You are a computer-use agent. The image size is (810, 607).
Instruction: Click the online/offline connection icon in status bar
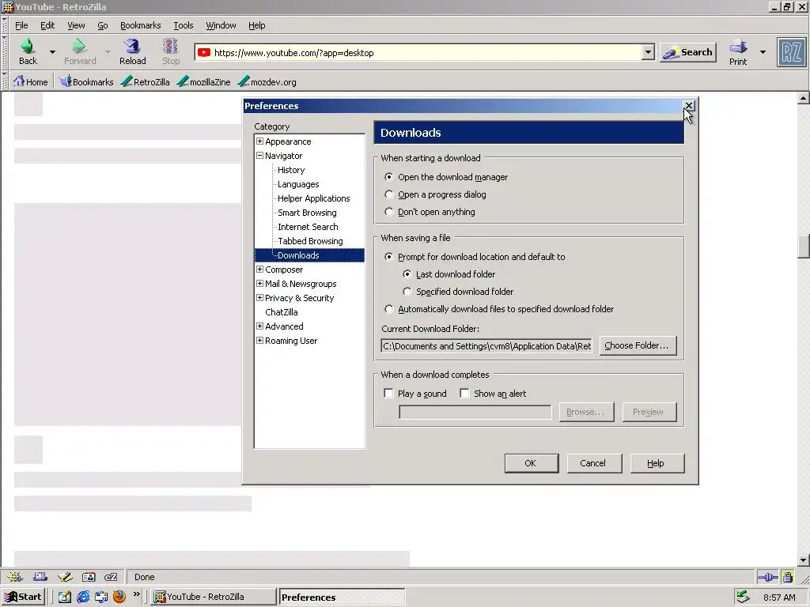pyautogui.click(x=767, y=577)
